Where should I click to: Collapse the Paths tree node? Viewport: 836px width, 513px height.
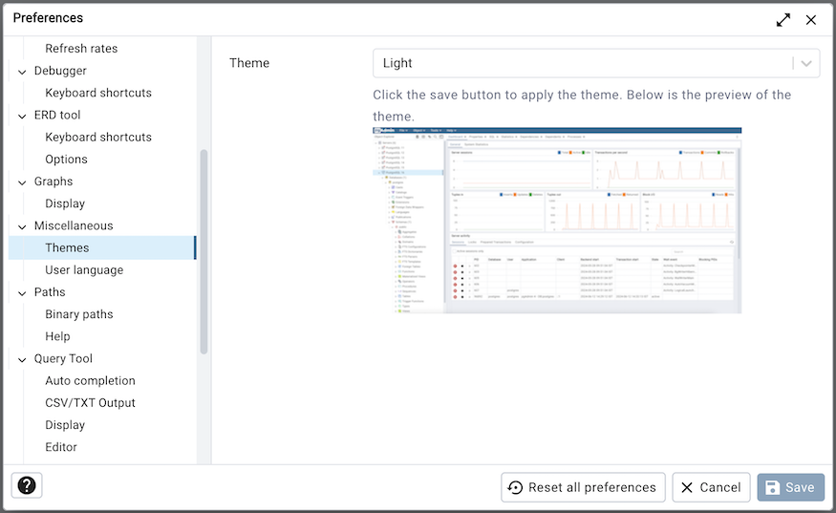pyautogui.click(x=22, y=292)
